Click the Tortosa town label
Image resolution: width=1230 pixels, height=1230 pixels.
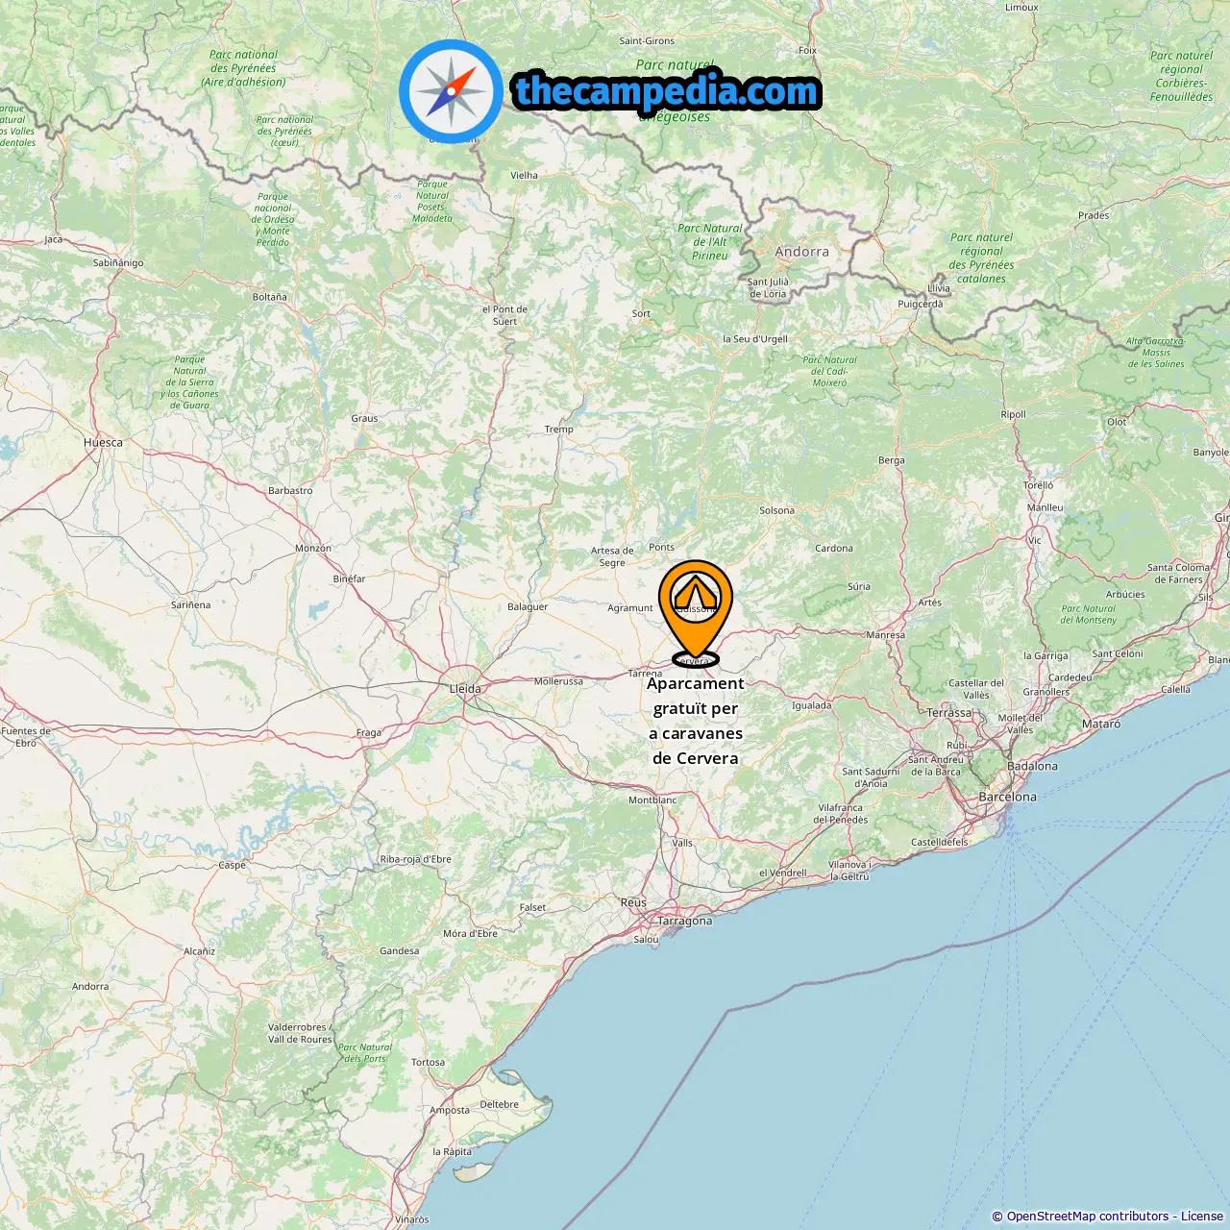click(428, 1063)
